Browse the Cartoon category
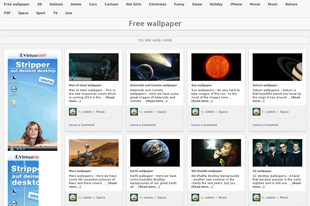 (x=112, y=4)
